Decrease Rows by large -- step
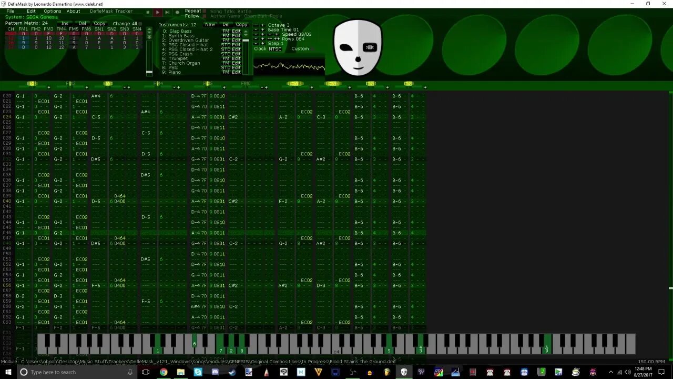Viewport: 673px width, 379px height. [270, 39]
